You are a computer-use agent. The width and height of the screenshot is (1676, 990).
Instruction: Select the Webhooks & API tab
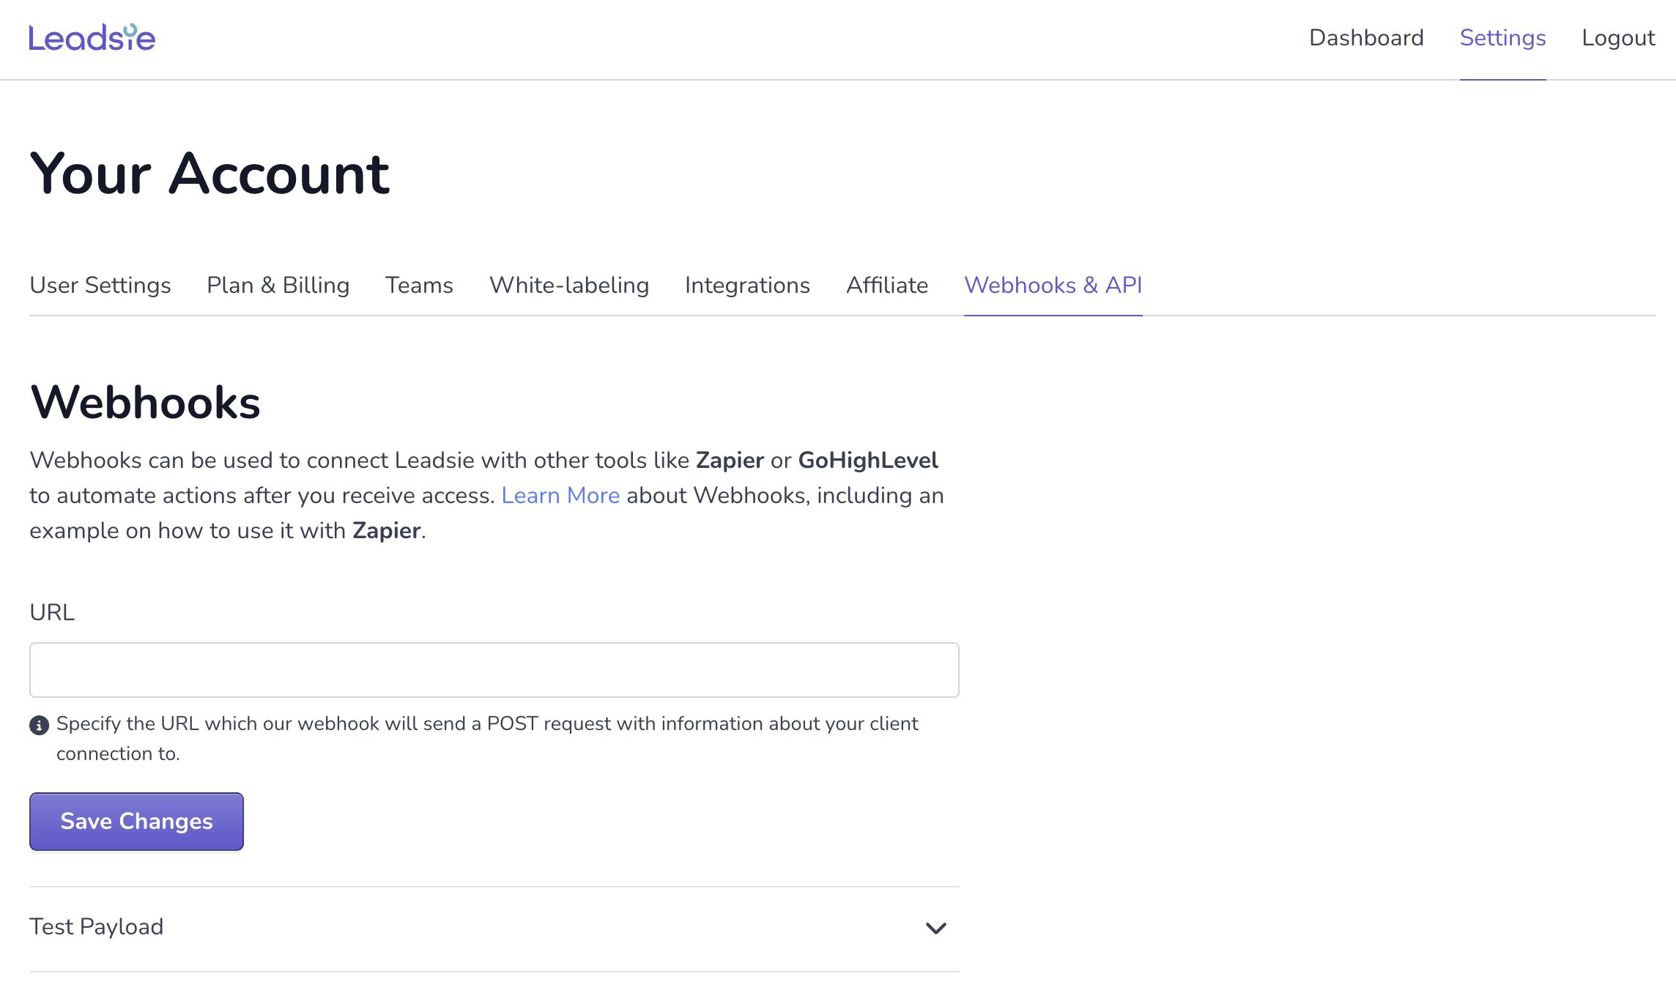[x=1053, y=286]
